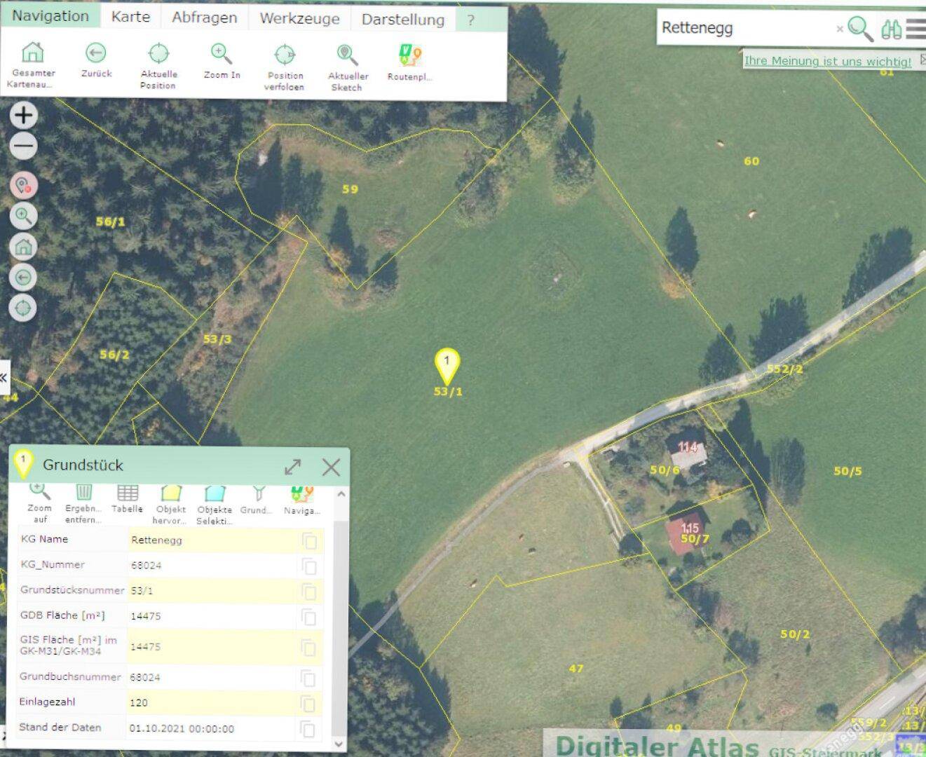Click the parcel label 56/1 on map
This screenshot has height=757, width=926.
tap(111, 221)
